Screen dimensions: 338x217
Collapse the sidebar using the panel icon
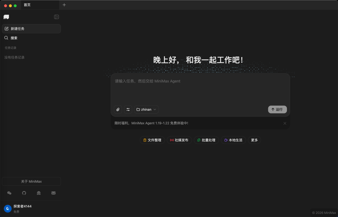[x=56, y=17]
